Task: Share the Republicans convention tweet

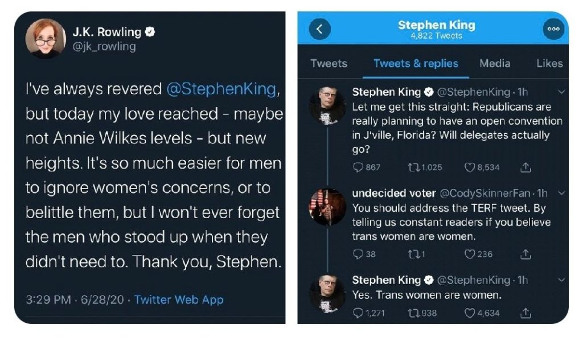Action: [526, 167]
